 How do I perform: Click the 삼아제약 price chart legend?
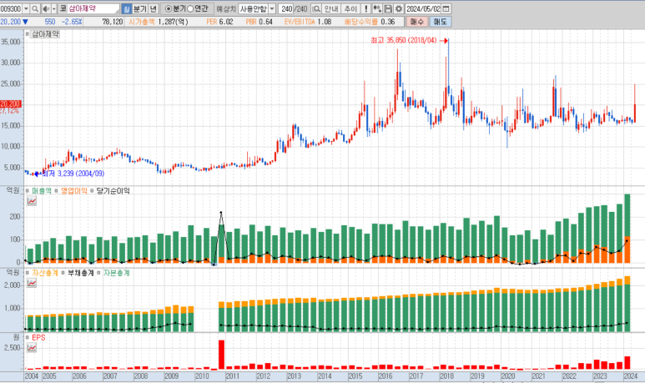(x=45, y=34)
